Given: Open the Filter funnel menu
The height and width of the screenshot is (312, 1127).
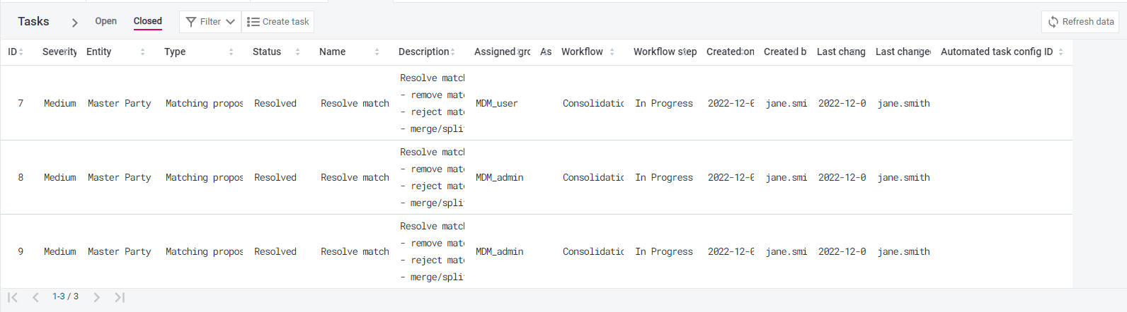Looking at the screenshot, I should coord(210,22).
